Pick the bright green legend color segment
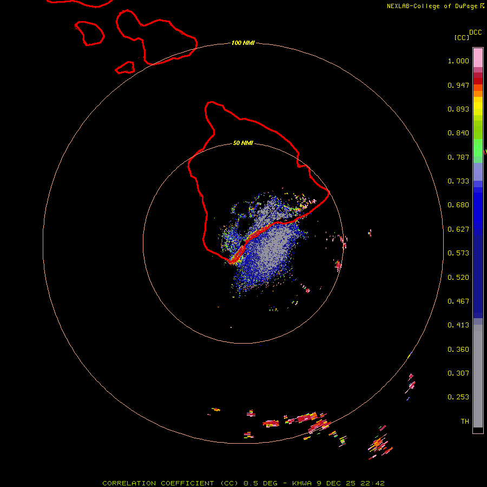The width and height of the screenshot is (487, 487). (478, 148)
